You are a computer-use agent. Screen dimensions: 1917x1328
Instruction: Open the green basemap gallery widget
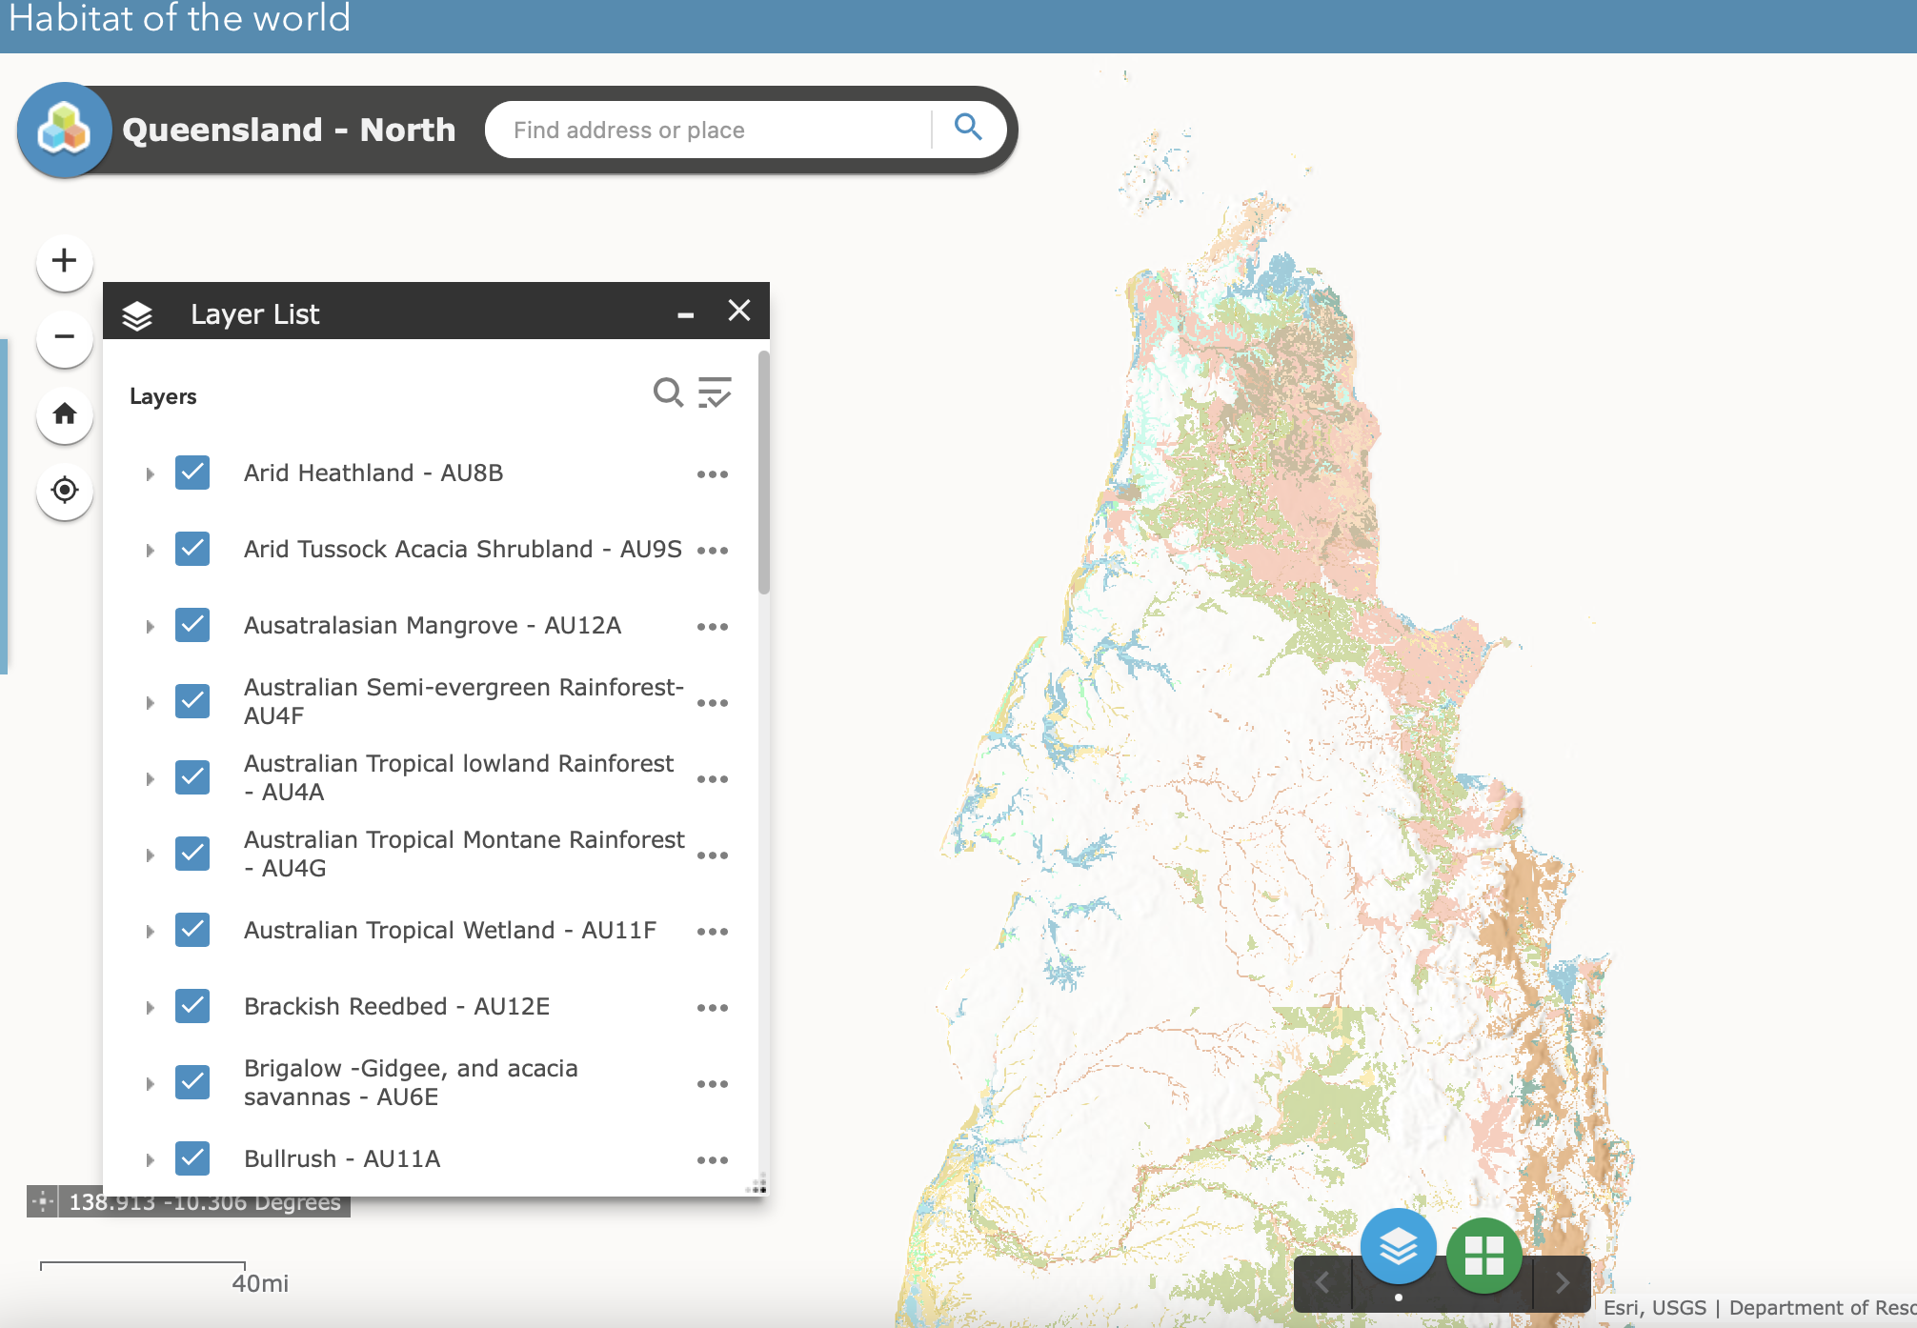click(1483, 1255)
